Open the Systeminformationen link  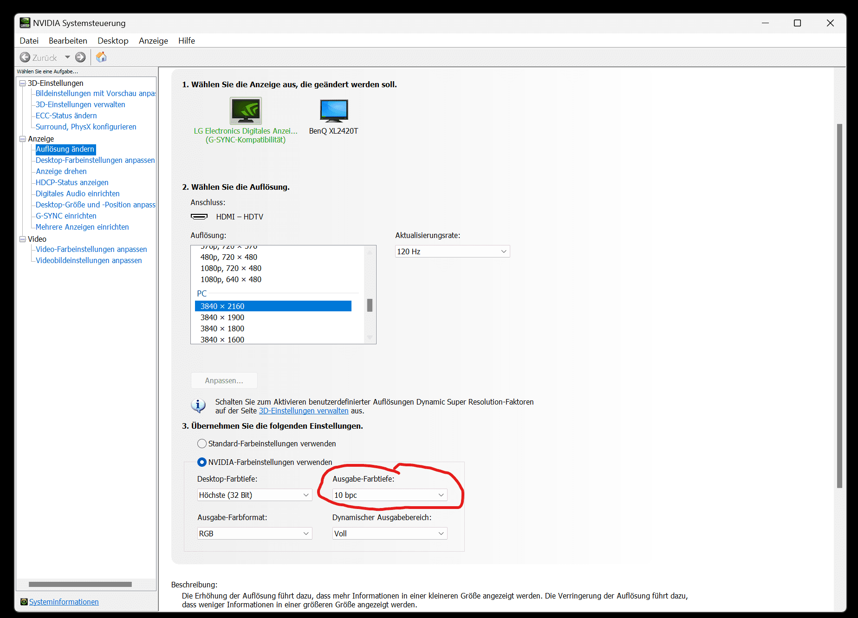64,602
